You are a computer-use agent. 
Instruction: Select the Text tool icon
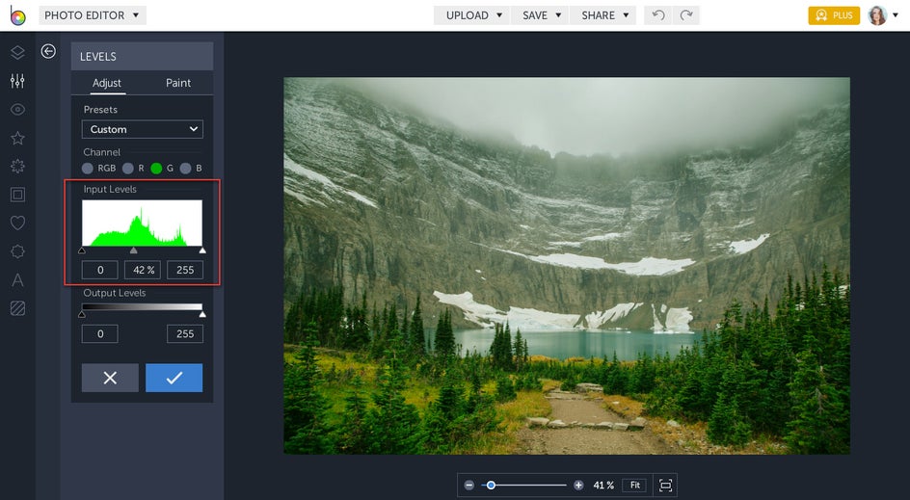pyautogui.click(x=17, y=279)
